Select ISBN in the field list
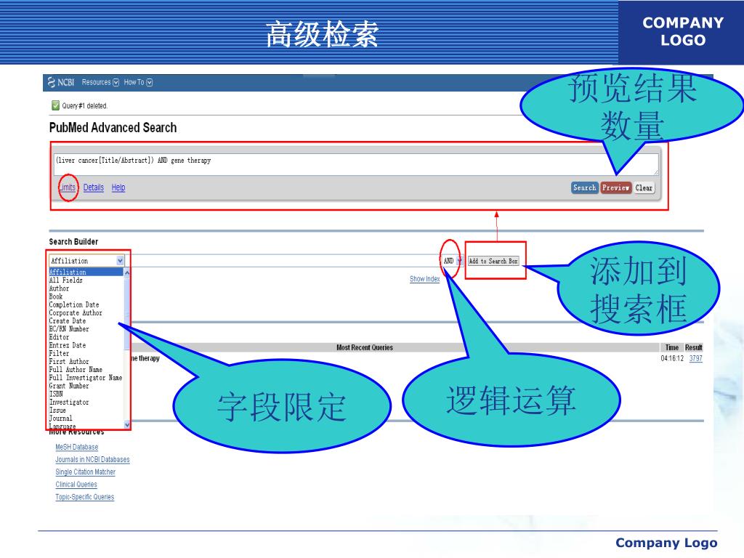The image size is (744, 558). click(x=86, y=394)
